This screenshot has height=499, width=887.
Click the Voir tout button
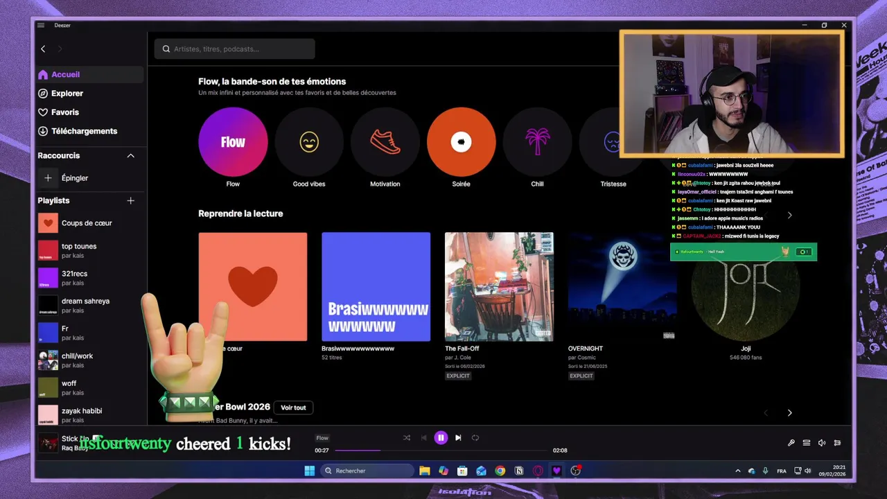pyautogui.click(x=293, y=408)
